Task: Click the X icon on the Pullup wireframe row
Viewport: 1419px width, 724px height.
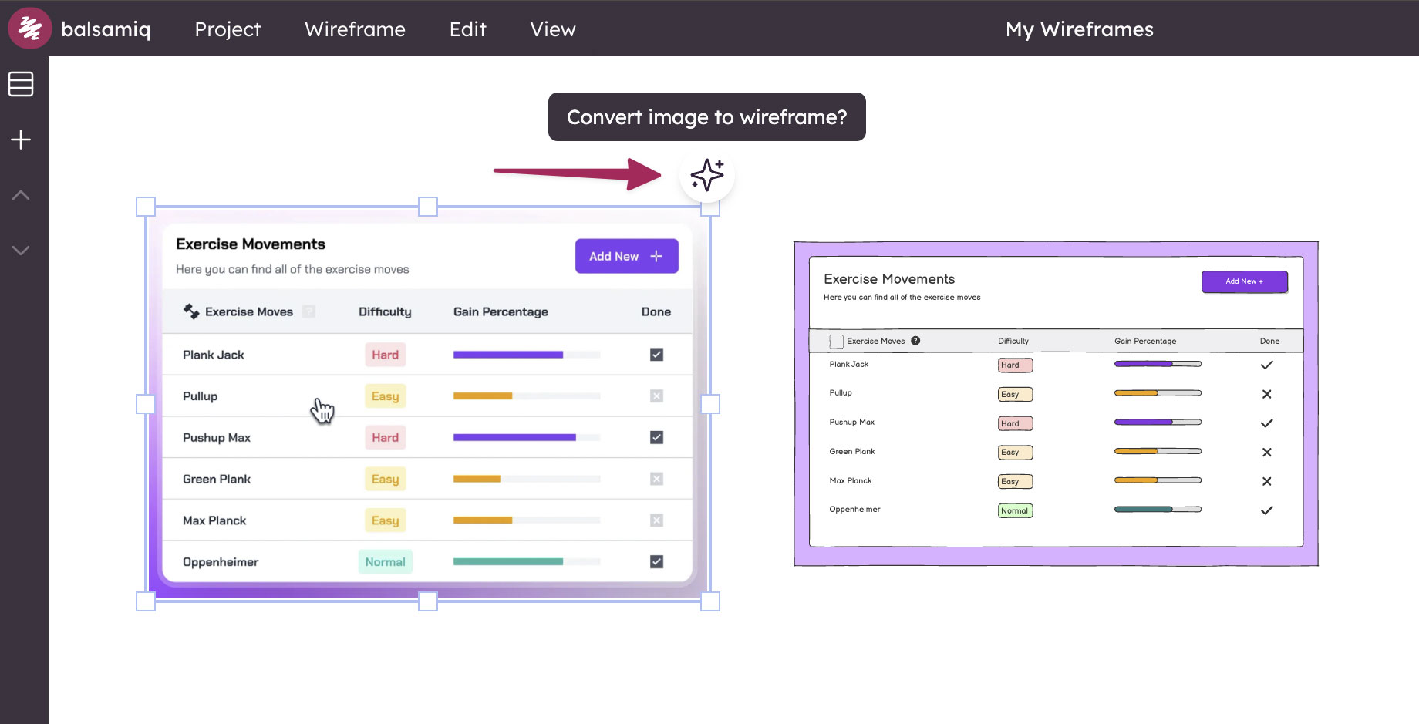Action: (1267, 394)
